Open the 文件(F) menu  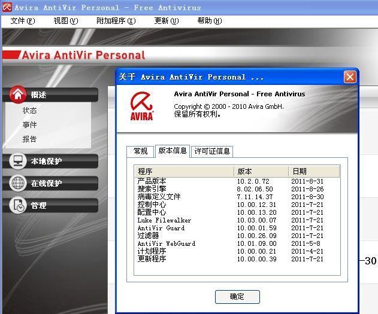click(x=23, y=20)
